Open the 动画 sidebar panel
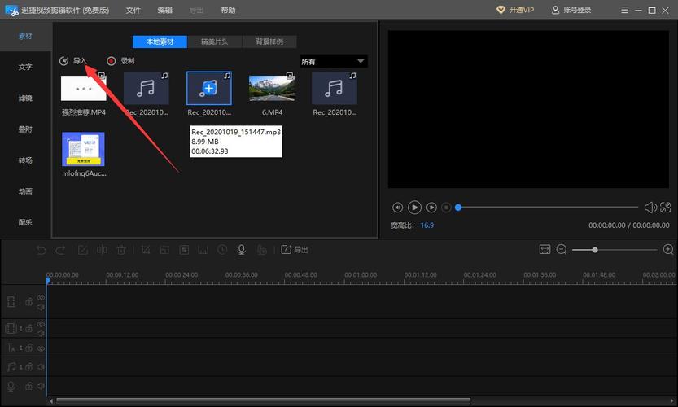 tap(25, 191)
